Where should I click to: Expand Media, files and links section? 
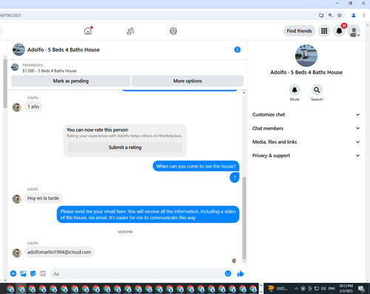tap(306, 142)
